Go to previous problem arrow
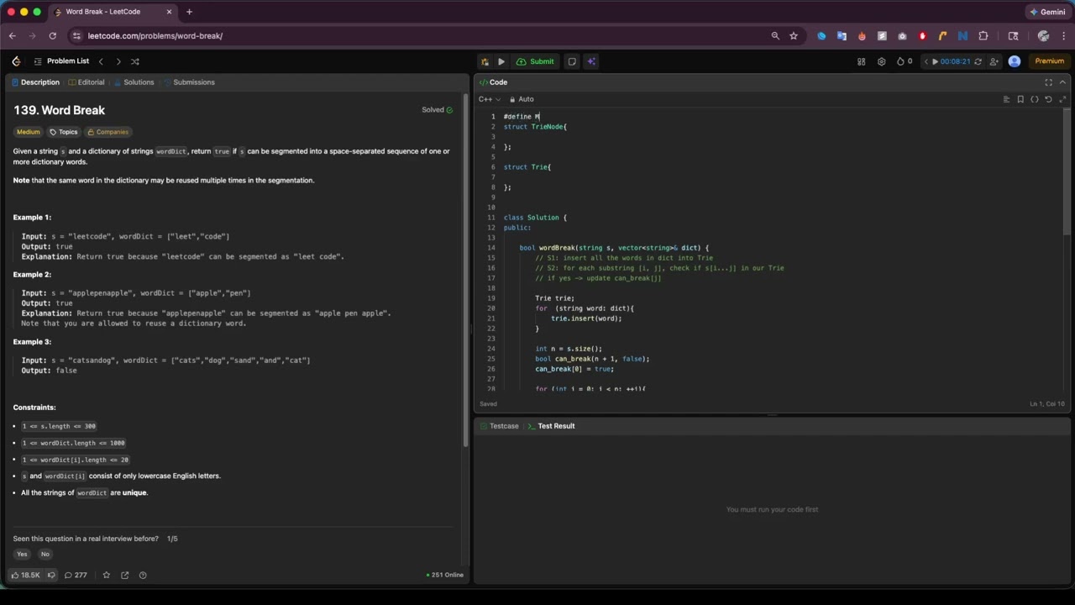Image resolution: width=1075 pixels, height=605 pixels. point(101,61)
